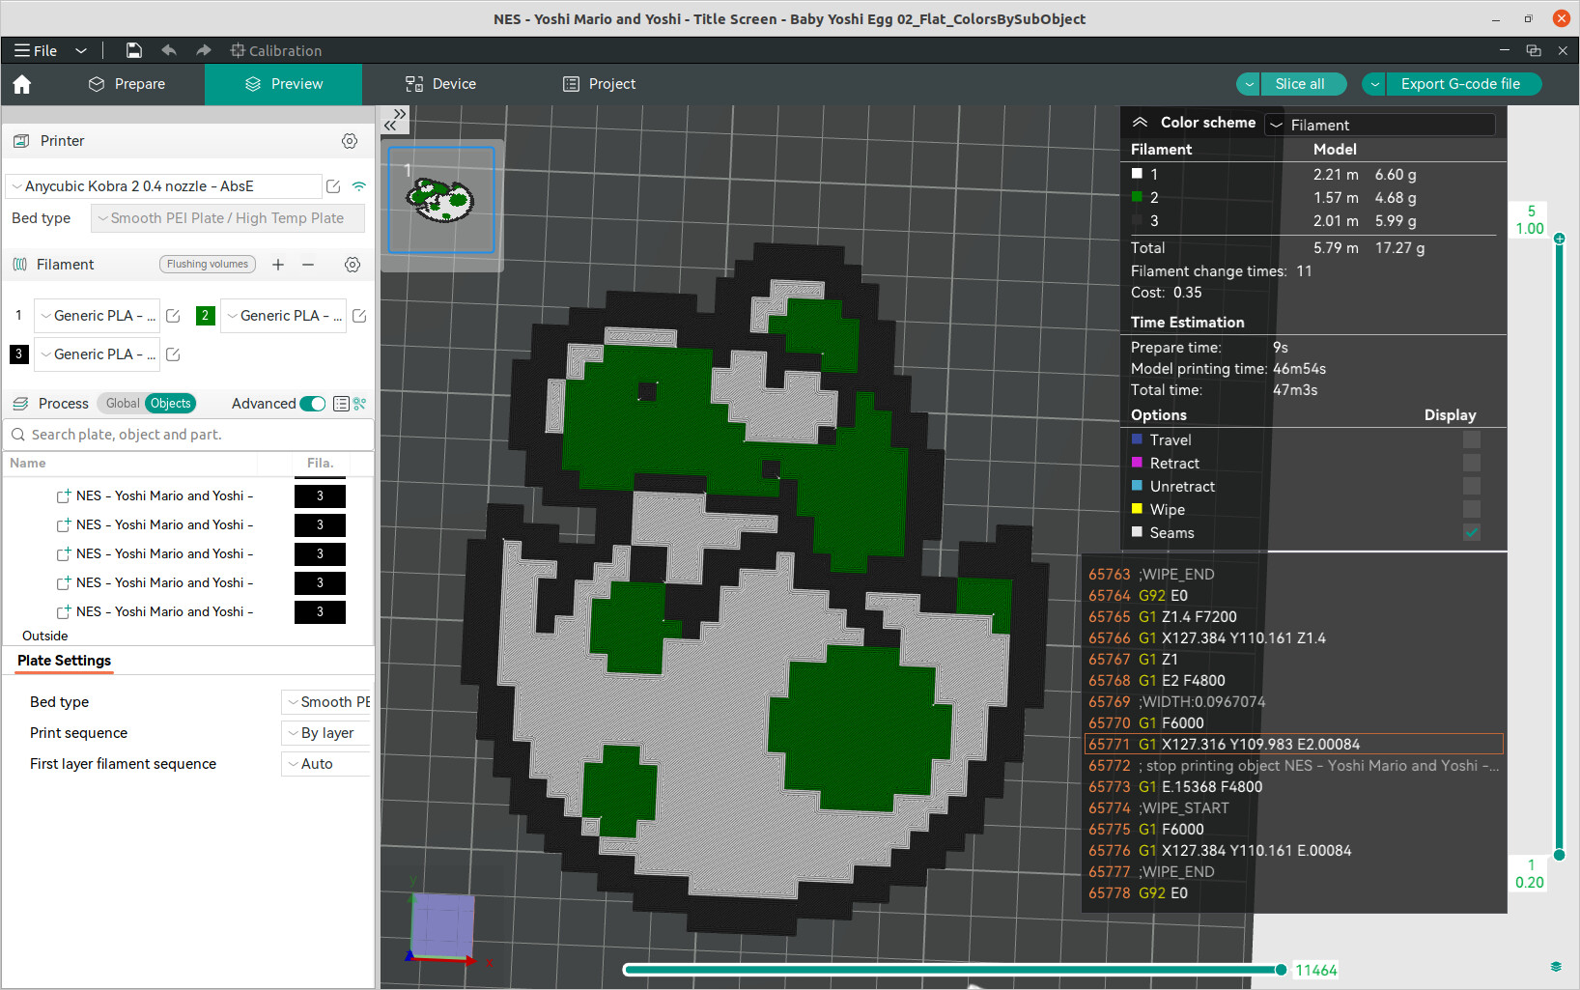This screenshot has width=1580, height=990.
Task: Open Plate Settings Bed type Smooth PE dropdown
Action: (x=326, y=702)
